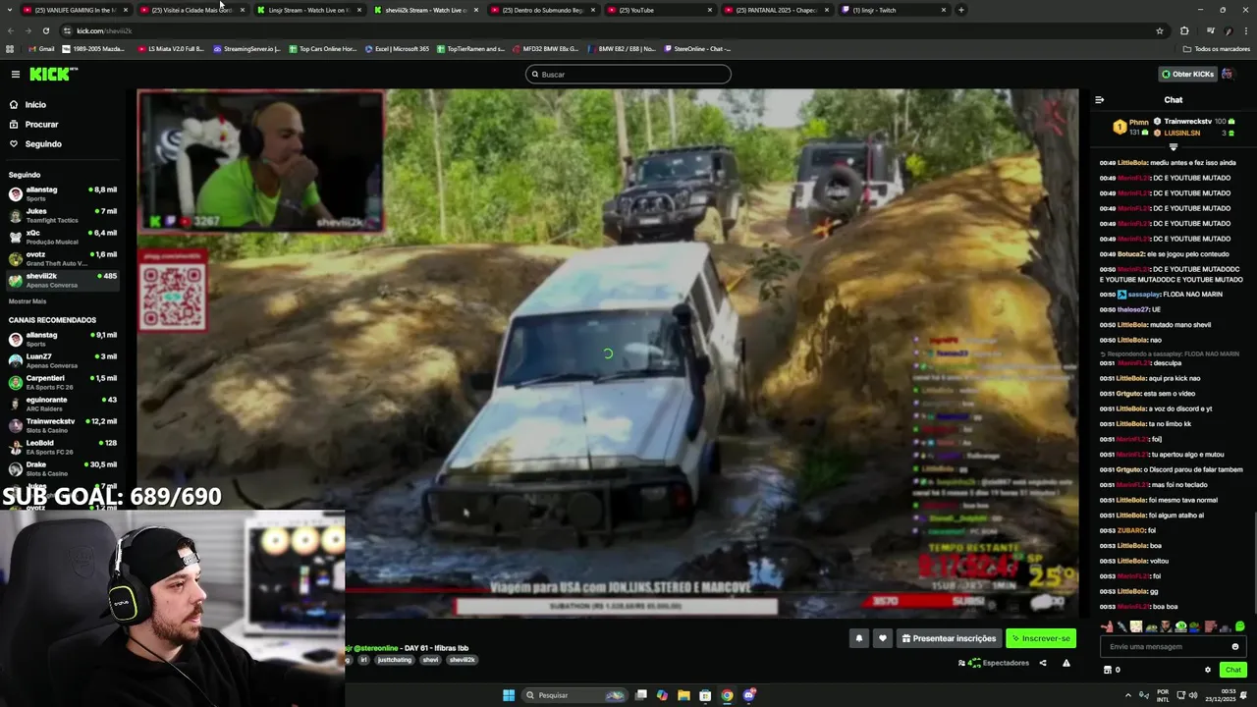
Task: Expand the gift leaderboard chevron
Action: [x=1173, y=147]
